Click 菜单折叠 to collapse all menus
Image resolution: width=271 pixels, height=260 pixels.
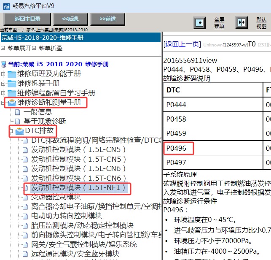pyautogui.click(x=51, y=48)
